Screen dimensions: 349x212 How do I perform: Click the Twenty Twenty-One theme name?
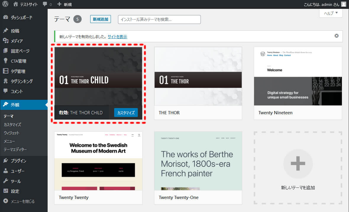tap(179, 197)
